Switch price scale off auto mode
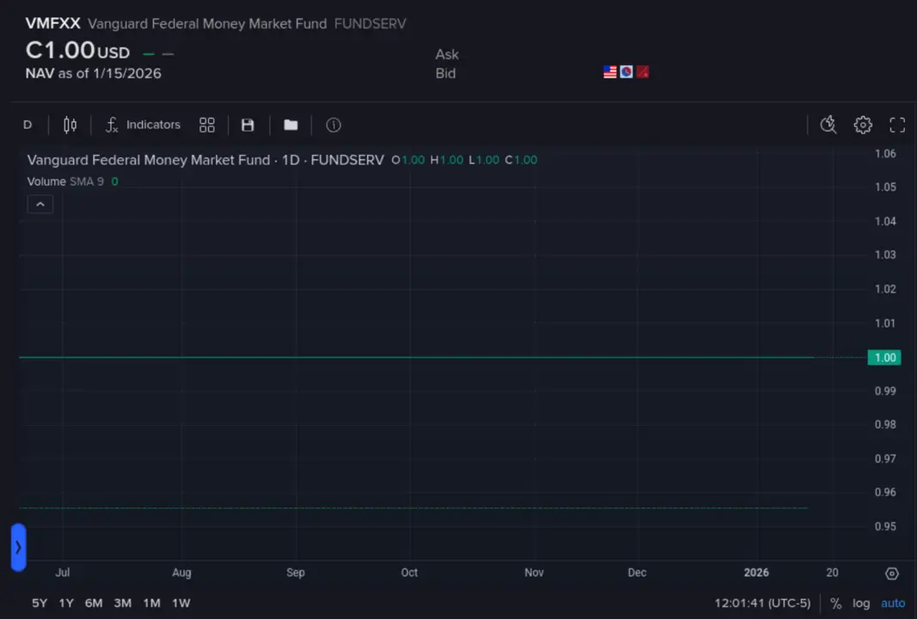 892,603
